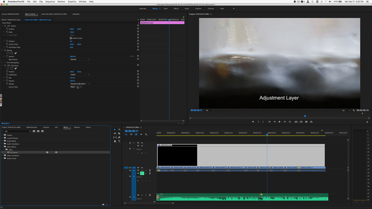Image resolution: width=372 pixels, height=209 pixels.
Task: Toggle V2 track lock
Action: pos(130,148)
